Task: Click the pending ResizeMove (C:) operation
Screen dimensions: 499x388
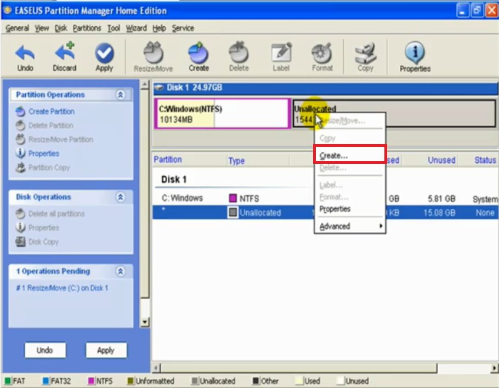Action: (62, 288)
